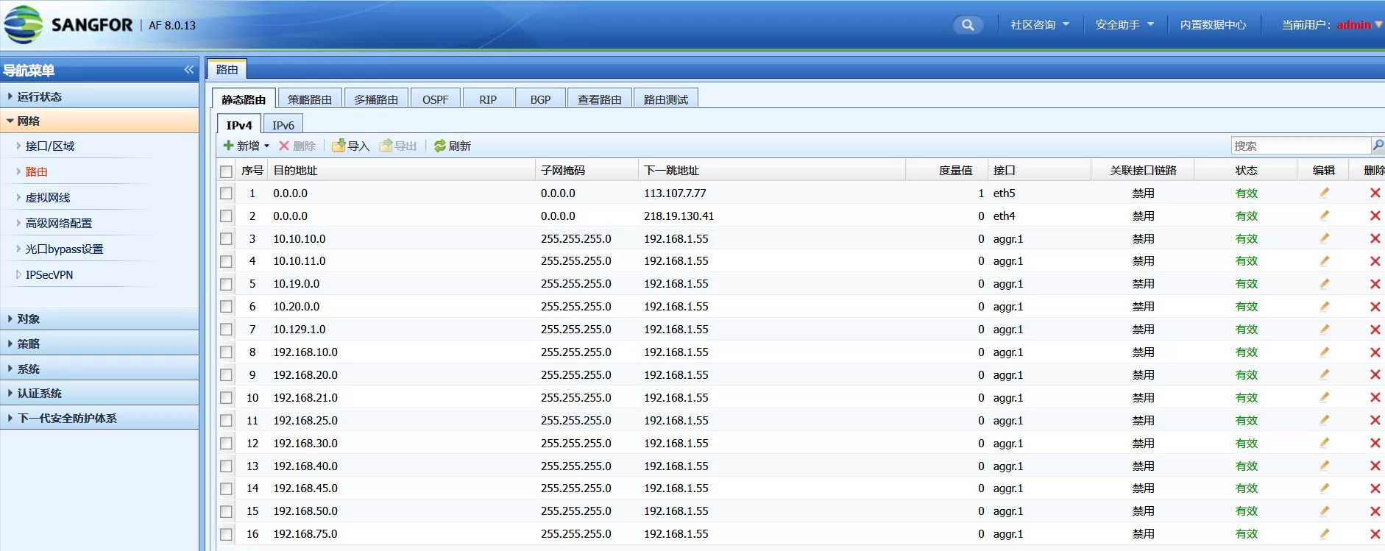Viewport: 1385px width, 551px height.
Task: Click the search magnifier icon in header
Action: tap(968, 25)
